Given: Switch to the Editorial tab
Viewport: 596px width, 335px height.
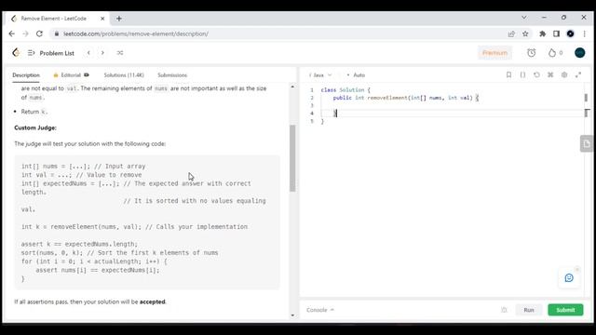Looking at the screenshot, I should pyautogui.click(x=71, y=75).
